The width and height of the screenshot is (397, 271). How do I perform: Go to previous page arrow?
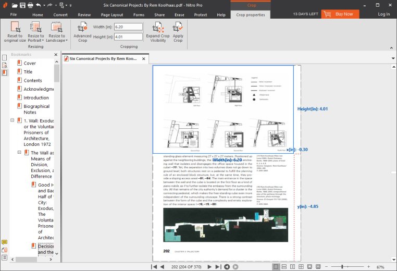pyautogui.click(x=163, y=267)
